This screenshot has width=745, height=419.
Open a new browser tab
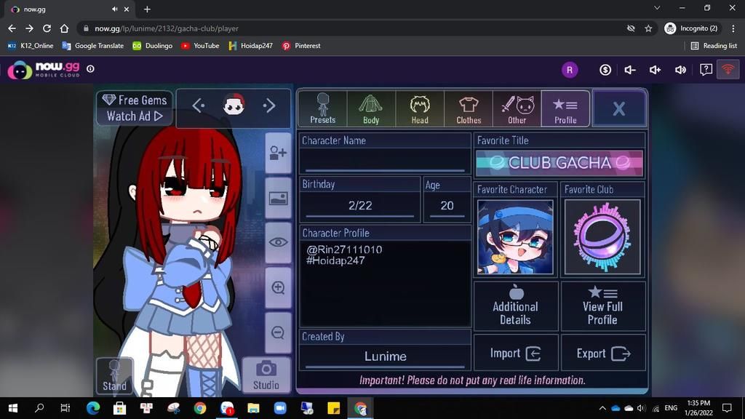(147, 9)
